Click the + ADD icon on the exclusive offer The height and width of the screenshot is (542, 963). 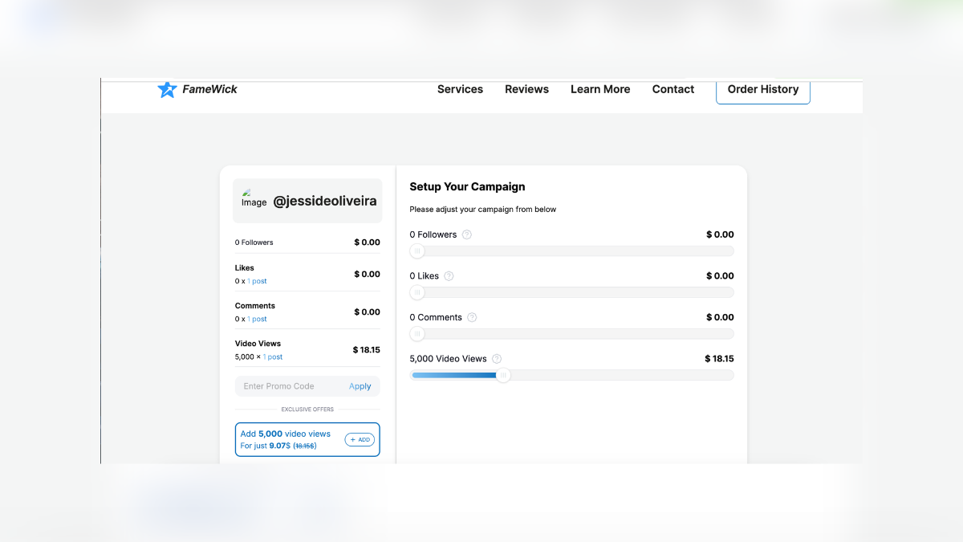pyautogui.click(x=360, y=439)
